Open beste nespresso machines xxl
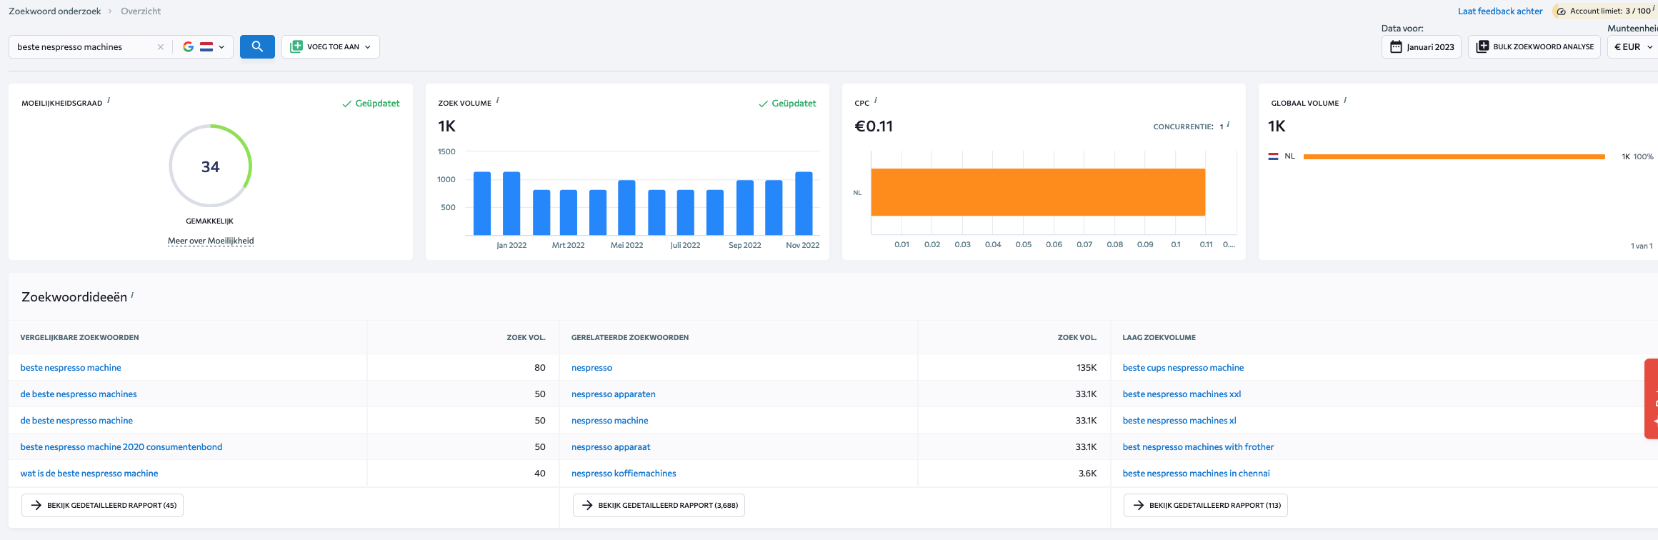The height and width of the screenshot is (540, 1658). (x=1182, y=394)
